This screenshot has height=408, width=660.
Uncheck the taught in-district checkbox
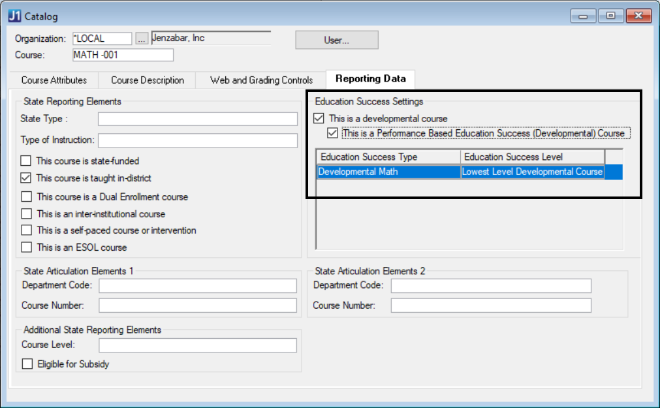(x=26, y=178)
